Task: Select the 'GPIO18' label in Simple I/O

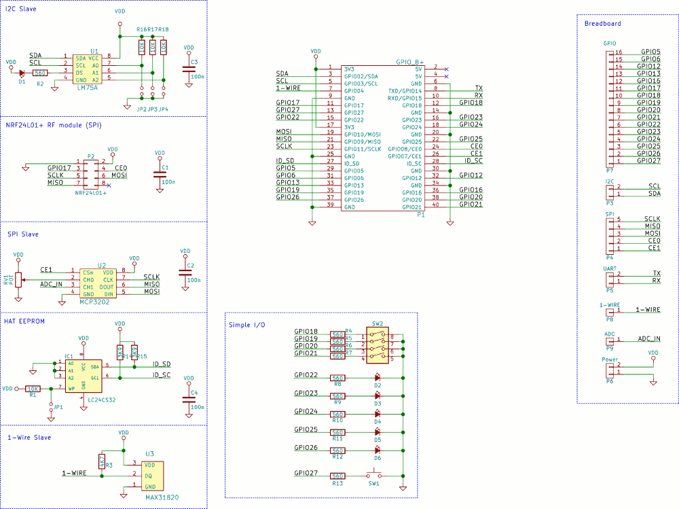Action: [x=306, y=331]
